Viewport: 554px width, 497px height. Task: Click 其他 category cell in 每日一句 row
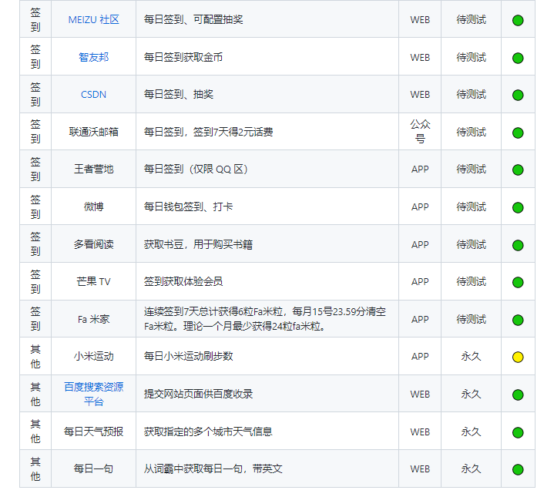point(35,468)
